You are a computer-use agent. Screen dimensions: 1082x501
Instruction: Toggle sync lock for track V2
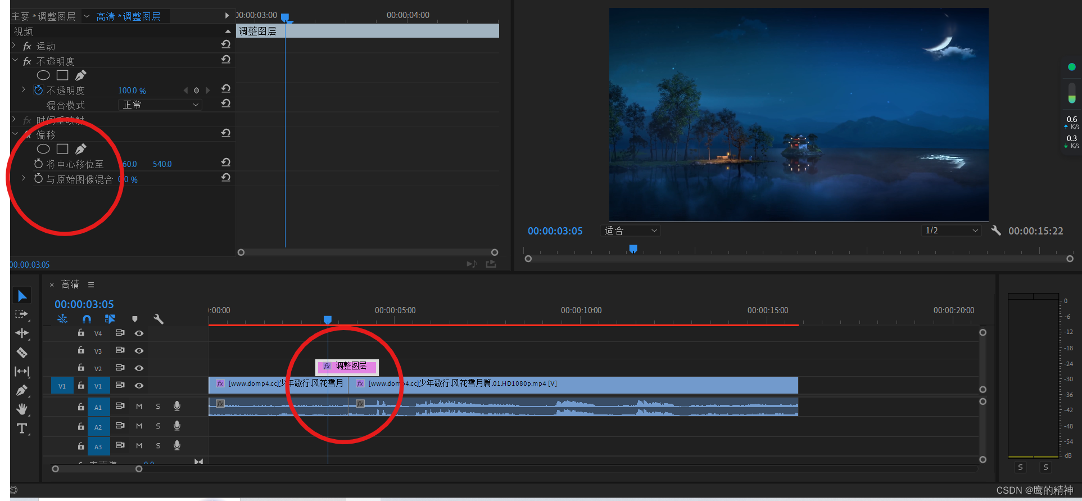click(x=120, y=368)
